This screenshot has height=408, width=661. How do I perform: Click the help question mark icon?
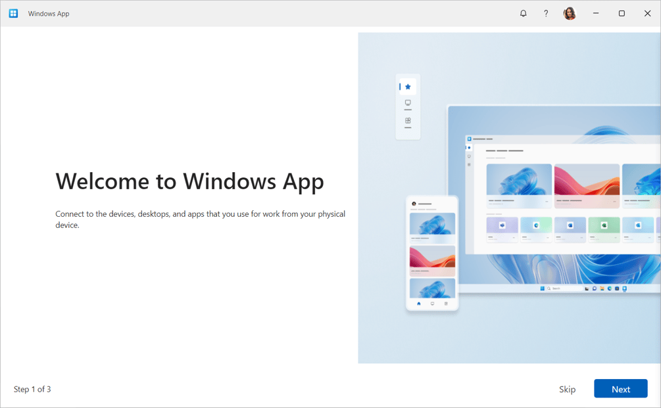click(x=546, y=13)
